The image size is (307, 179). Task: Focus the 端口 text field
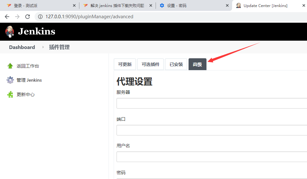[x=211, y=130]
